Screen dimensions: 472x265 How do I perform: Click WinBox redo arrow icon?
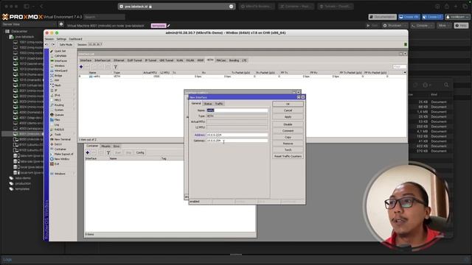click(53, 44)
